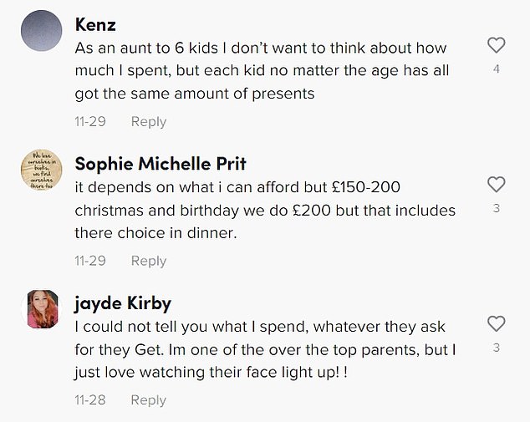530x422 pixels.
Task: Reply to Kenz's comment
Action: pyautogui.click(x=149, y=122)
